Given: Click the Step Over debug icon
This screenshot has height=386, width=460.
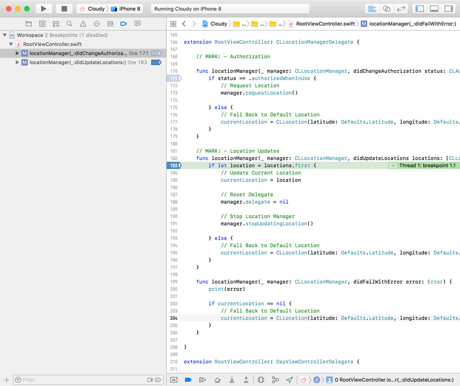Looking at the screenshot, I should pyautogui.click(x=217, y=380).
